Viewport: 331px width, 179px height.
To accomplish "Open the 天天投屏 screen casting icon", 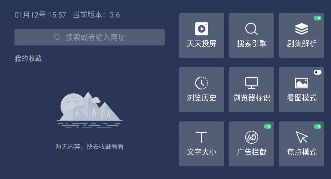I will [201, 29].
